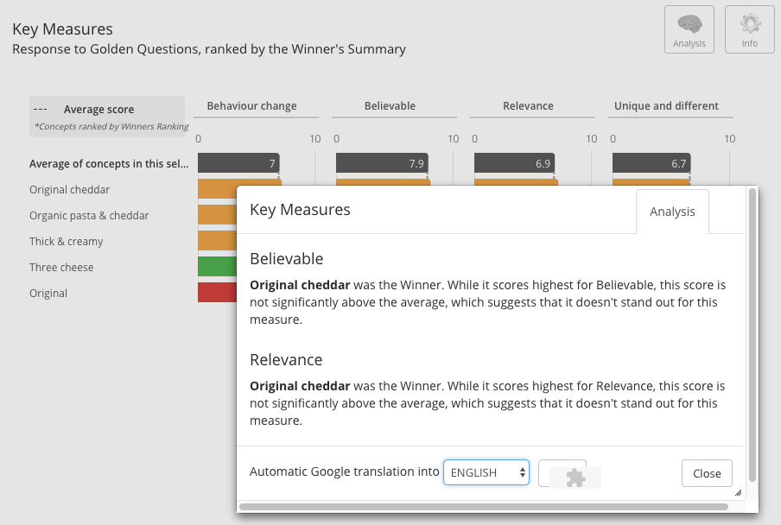Click the green Three cheese bar
The width and height of the screenshot is (781, 525).
tap(217, 266)
